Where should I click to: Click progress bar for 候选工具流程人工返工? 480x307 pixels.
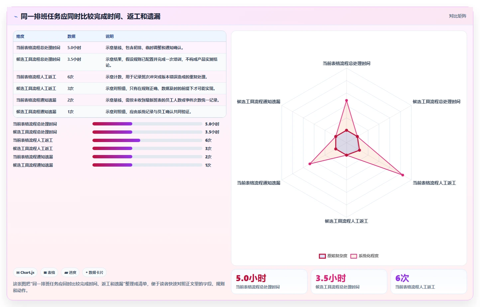click(147, 148)
